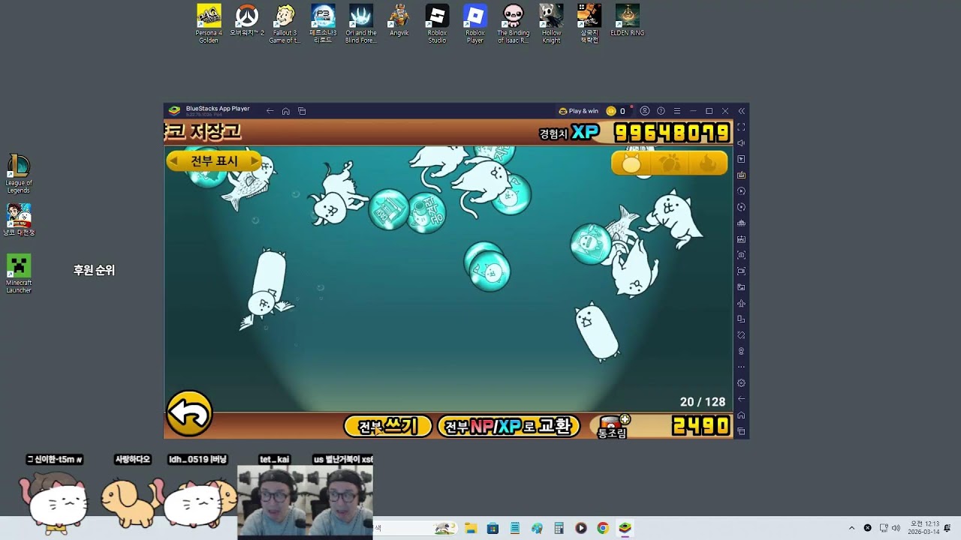Click the BlueStacks coin balance 0

(x=616, y=111)
